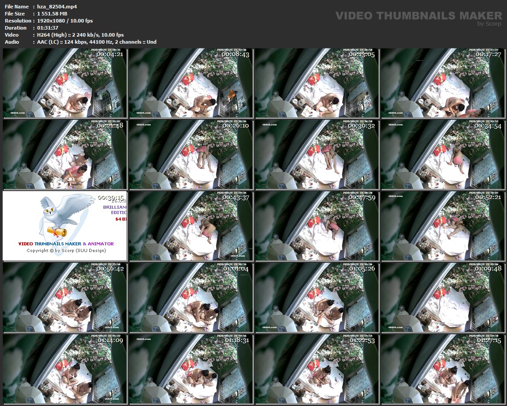Choose the thumbnail marked 00:52:21

click(442, 226)
